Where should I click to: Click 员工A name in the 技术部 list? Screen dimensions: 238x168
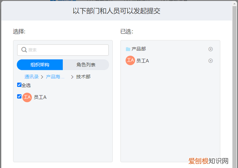tap(40, 97)
